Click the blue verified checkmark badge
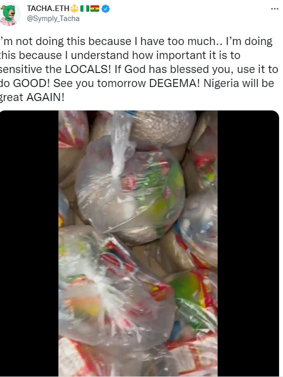Screen dimensions: 283x377 (106, 9)
